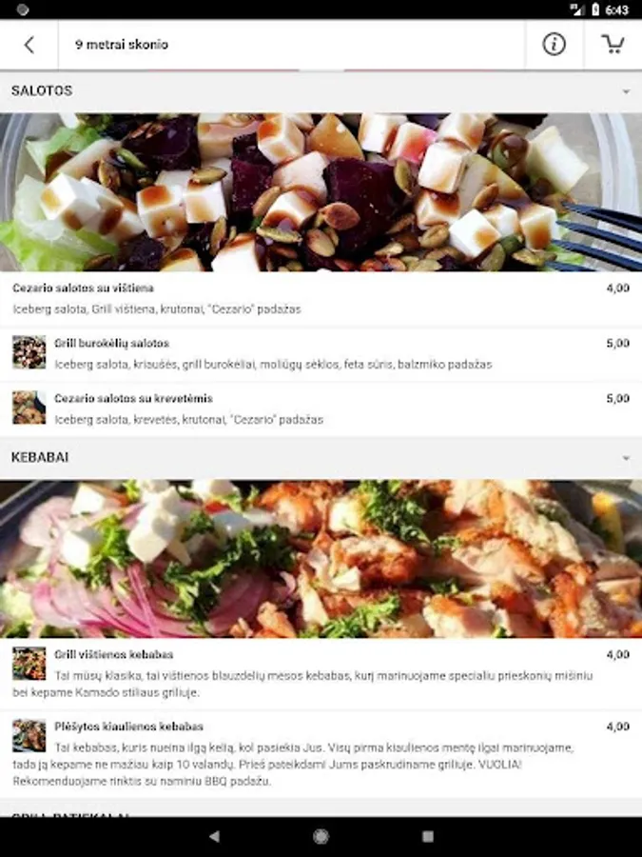Open the shopping cart icon
Image resolution: width=642 pixels, height=857 pixels.
pos(613,44)
